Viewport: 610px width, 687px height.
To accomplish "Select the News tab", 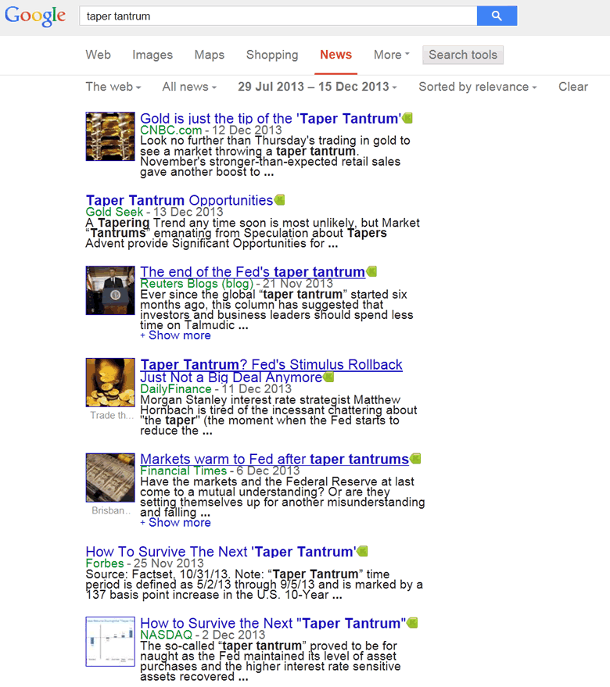I will [x=336, y=55].
